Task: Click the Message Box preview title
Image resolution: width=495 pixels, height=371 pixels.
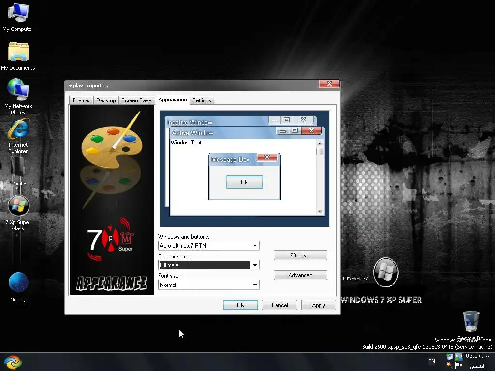Action: (231, 159)
